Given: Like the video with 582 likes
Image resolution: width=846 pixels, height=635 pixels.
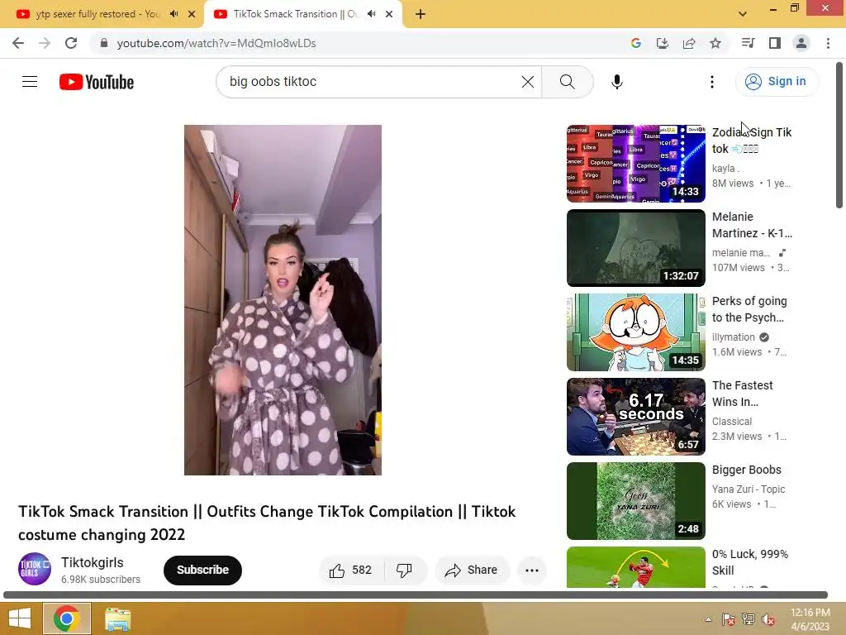Looking at the screenshot, I should (x=350, y=571).
